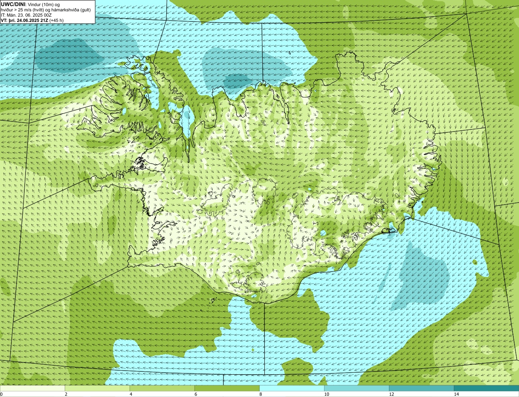Pick the color bar swatch between 10 and 12
The width and height of the screenshot is (519, 397).
coord(357,388)
